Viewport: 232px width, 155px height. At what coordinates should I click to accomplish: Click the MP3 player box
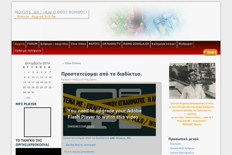click(38, 122)
